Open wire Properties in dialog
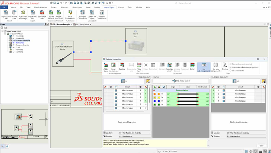This screenshot has width=271, height=153. click(x=153, y=66)
